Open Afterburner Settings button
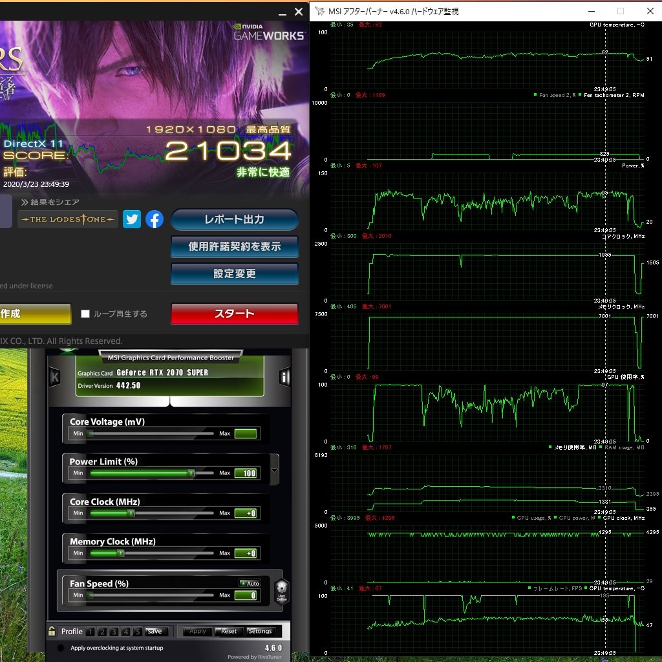This screenshot has width=662, height=662. [260, 631]
